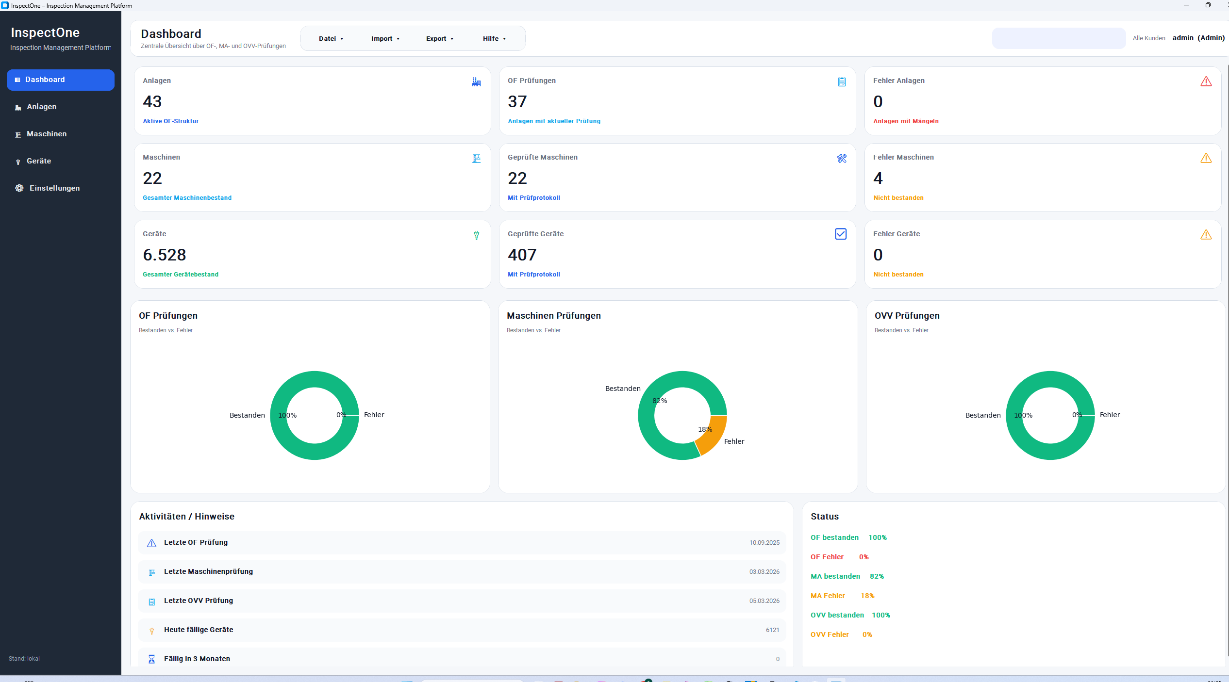Select the Geräte icon in sidebar
This screenshot has height=682, width=1229.
[18, 161]
